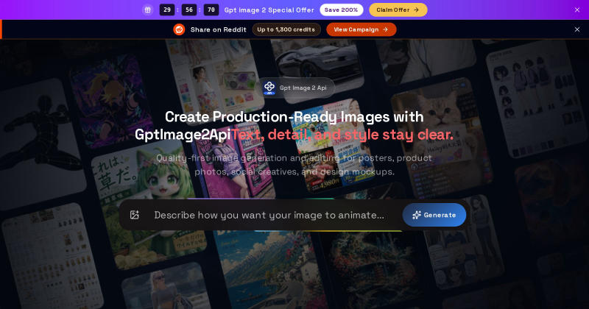Click the sparkle icon on Generate button
The width and height of the screenshot is (589, 309).
[417, 215]
